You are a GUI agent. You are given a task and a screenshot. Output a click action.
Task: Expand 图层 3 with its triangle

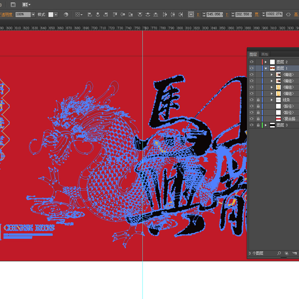266,125
